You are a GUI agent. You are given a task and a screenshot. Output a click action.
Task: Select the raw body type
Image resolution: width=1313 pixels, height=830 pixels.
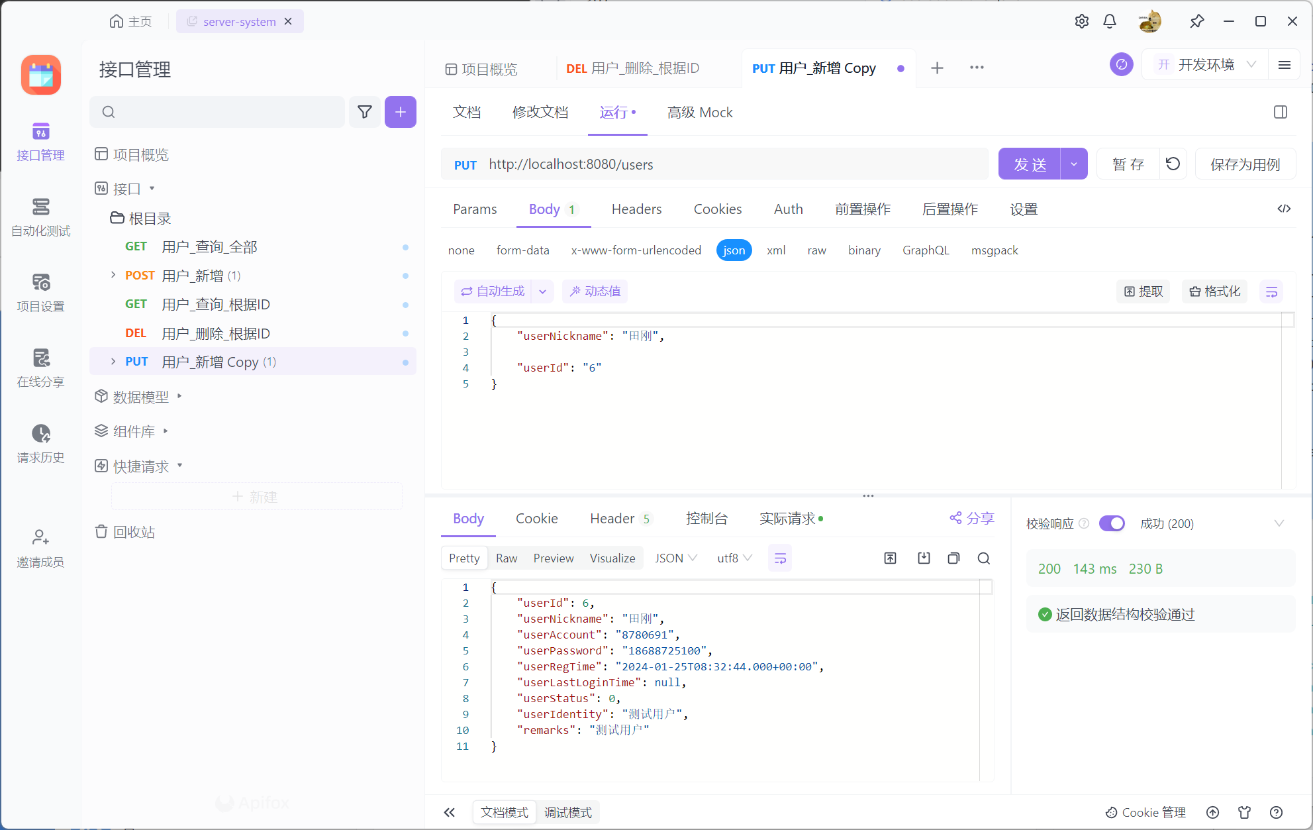pos(816,250)
